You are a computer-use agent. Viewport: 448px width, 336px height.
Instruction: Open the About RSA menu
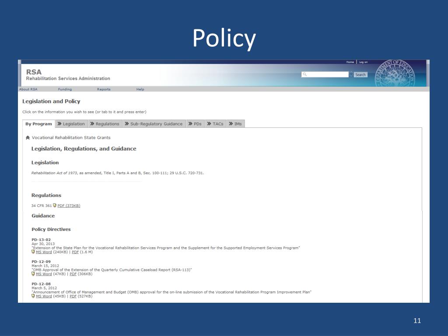[x=28, y=89]
